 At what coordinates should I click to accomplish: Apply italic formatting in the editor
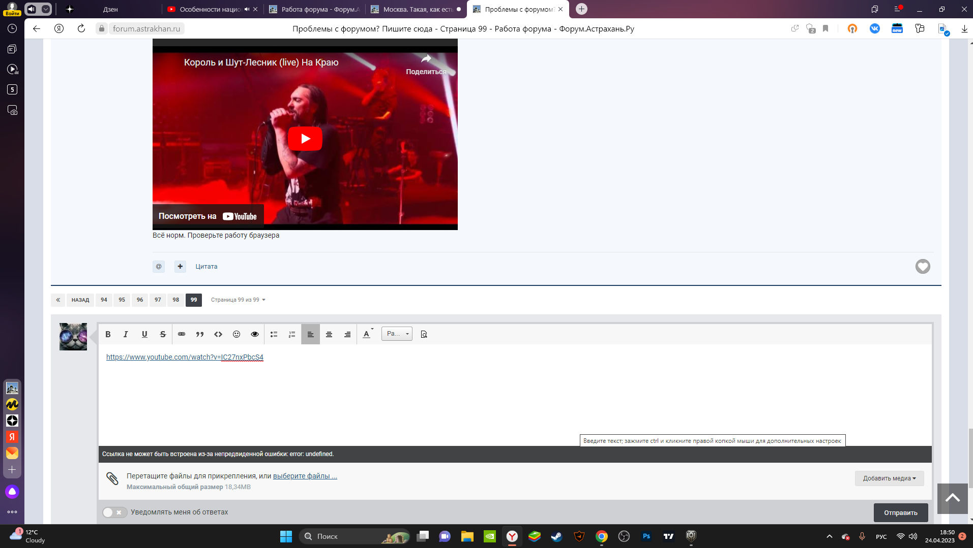point(126,334)
